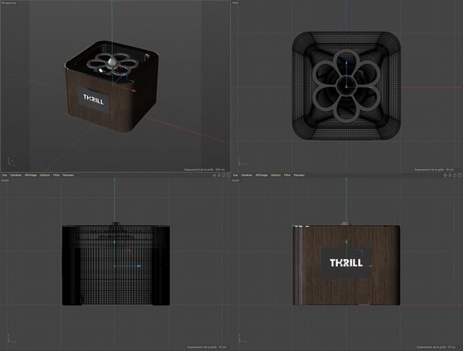
Task: Select the THRILL logo in Perspective viewport
Action: pos(97,99)
